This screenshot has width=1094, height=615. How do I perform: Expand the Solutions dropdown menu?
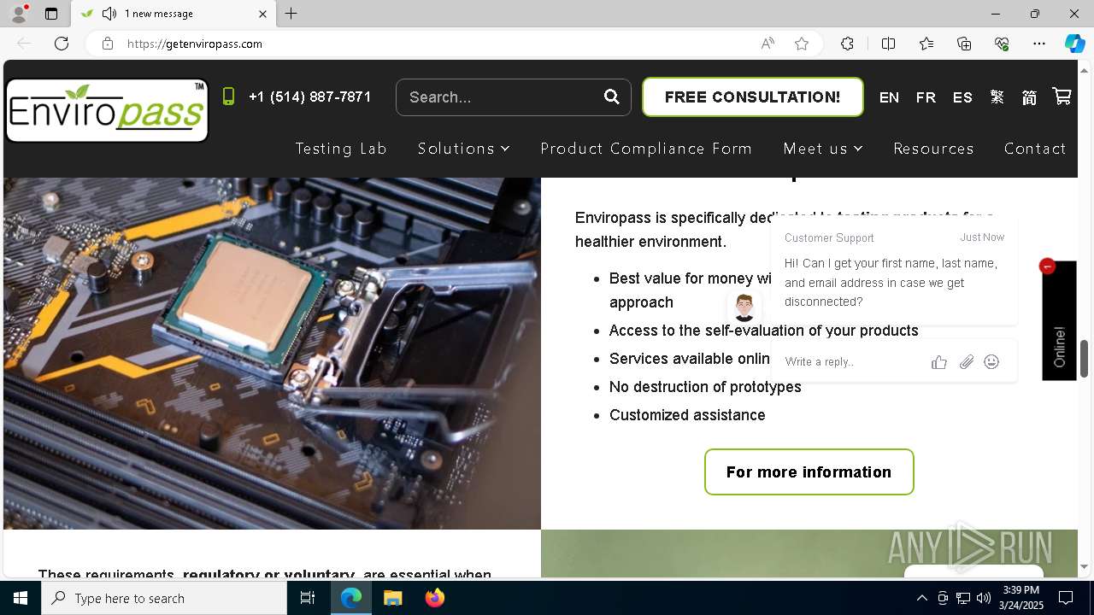coord(463,149)
